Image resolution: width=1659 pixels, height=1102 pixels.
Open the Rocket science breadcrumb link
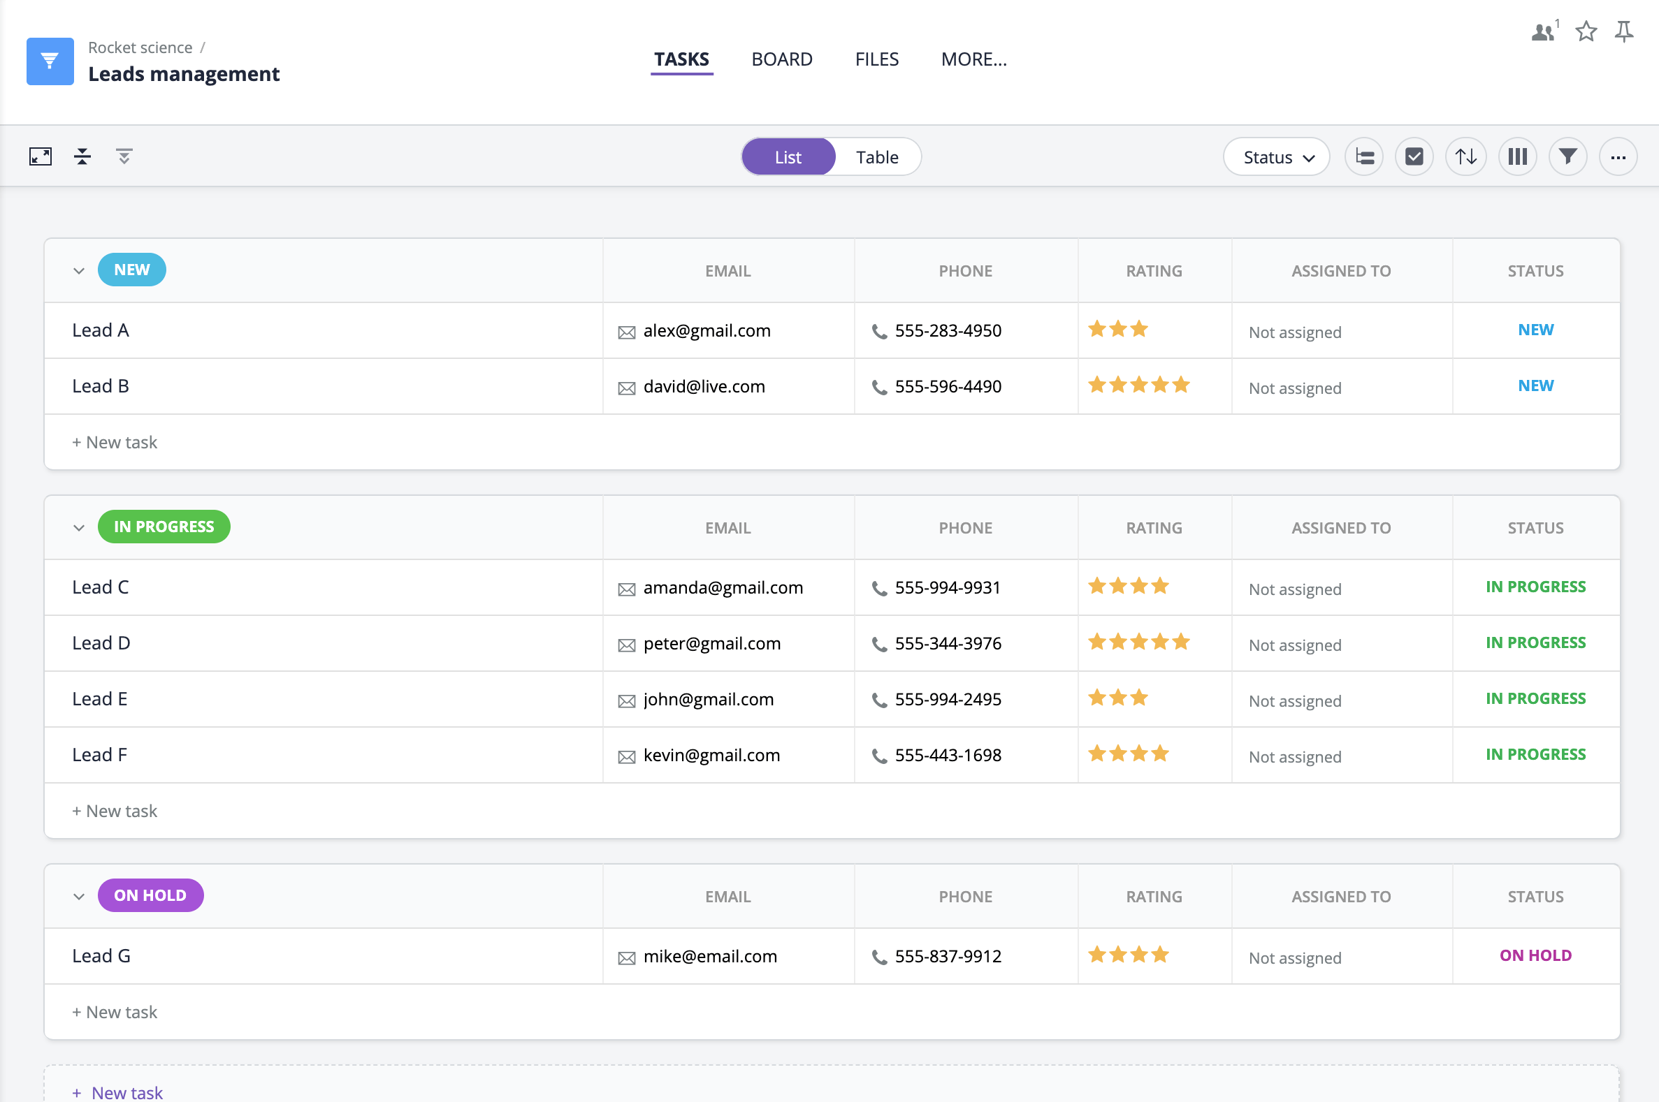[140, 47]
